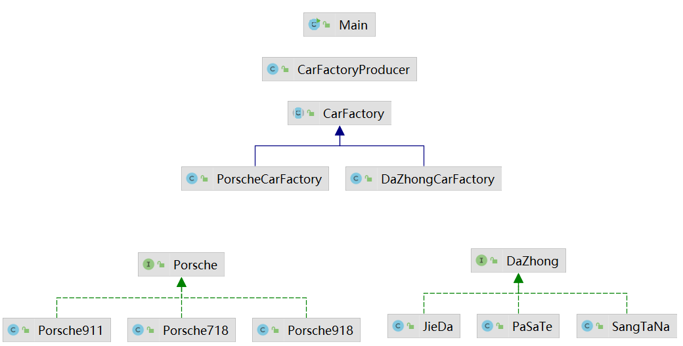Select the DaZhongCarFactory label
683x346 pixels.
click(x=438, y=179)
